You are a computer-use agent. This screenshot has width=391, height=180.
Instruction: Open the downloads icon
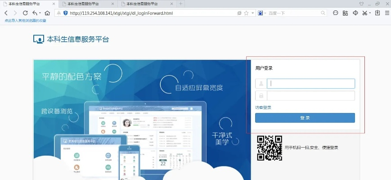coord(378,13)
